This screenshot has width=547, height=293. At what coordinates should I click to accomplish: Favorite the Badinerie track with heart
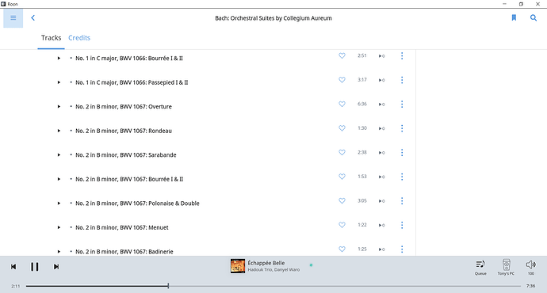tap(342, 249)
